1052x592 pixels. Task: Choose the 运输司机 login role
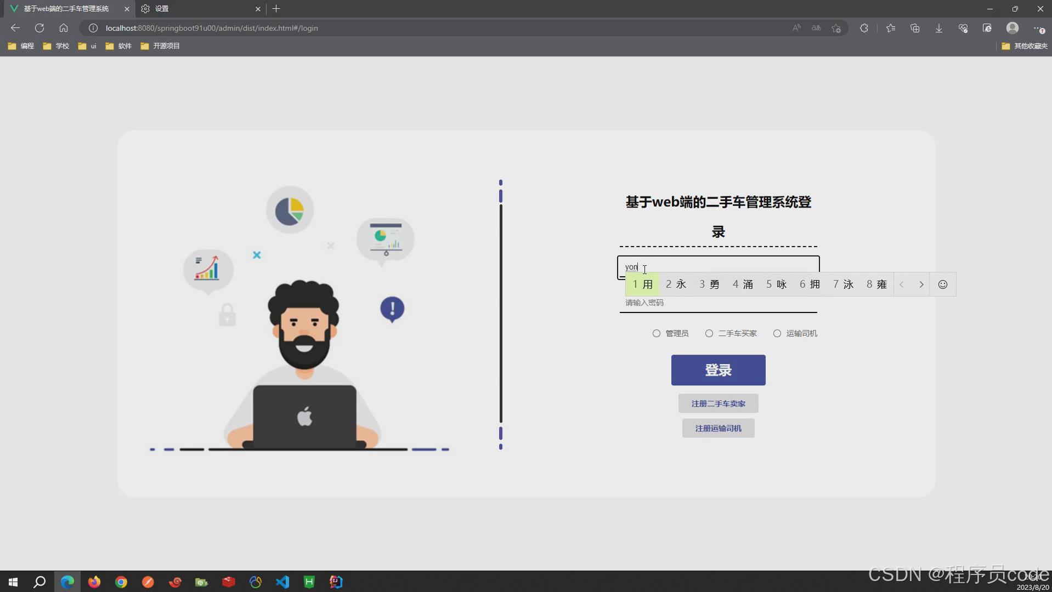click(x=777, y=333)
